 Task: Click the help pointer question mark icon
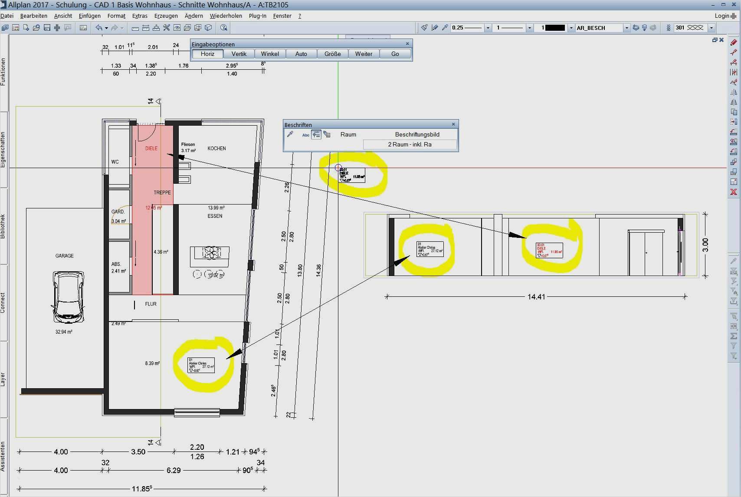point(224,28)
